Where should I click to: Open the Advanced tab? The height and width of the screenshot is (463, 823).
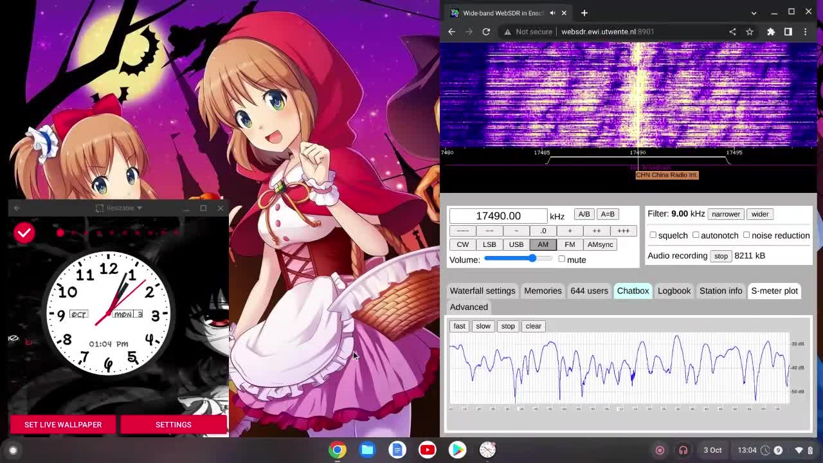click(469, 307)
